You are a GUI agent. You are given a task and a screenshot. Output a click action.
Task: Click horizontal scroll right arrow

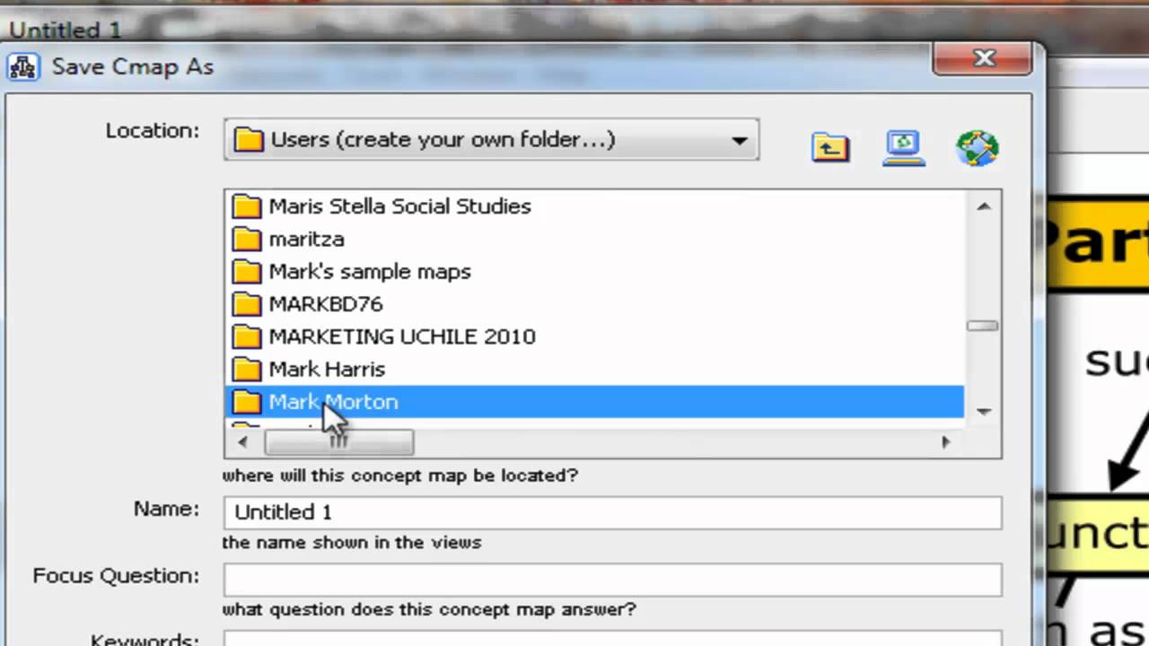tap(945, 442)
